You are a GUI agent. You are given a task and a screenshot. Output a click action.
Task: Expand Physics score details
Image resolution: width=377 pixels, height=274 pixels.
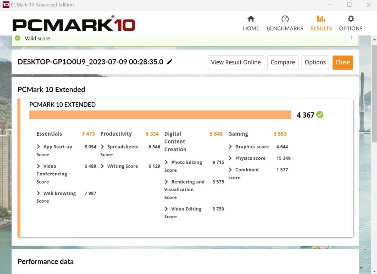coord(230,158)
